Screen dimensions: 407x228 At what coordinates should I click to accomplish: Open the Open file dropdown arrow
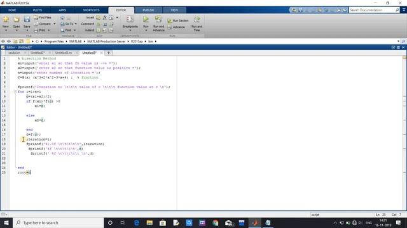click(x=17, y=30)
